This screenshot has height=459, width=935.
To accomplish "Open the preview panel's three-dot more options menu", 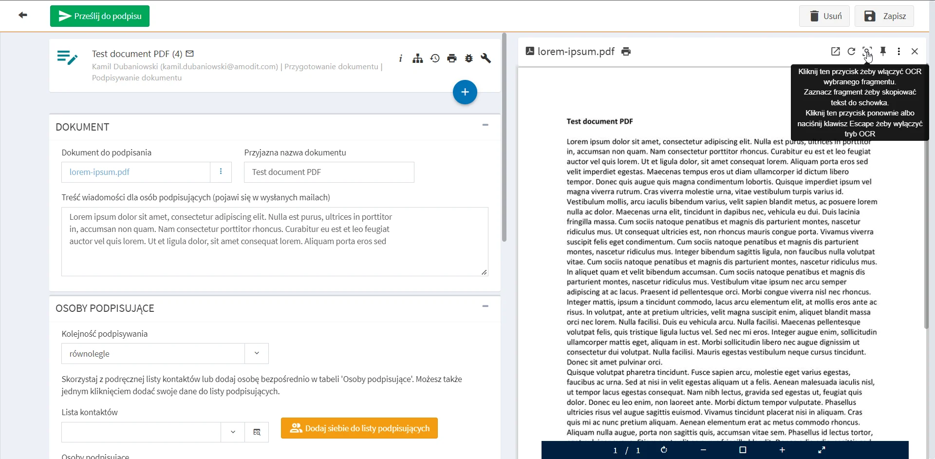I will pos(899,51).
